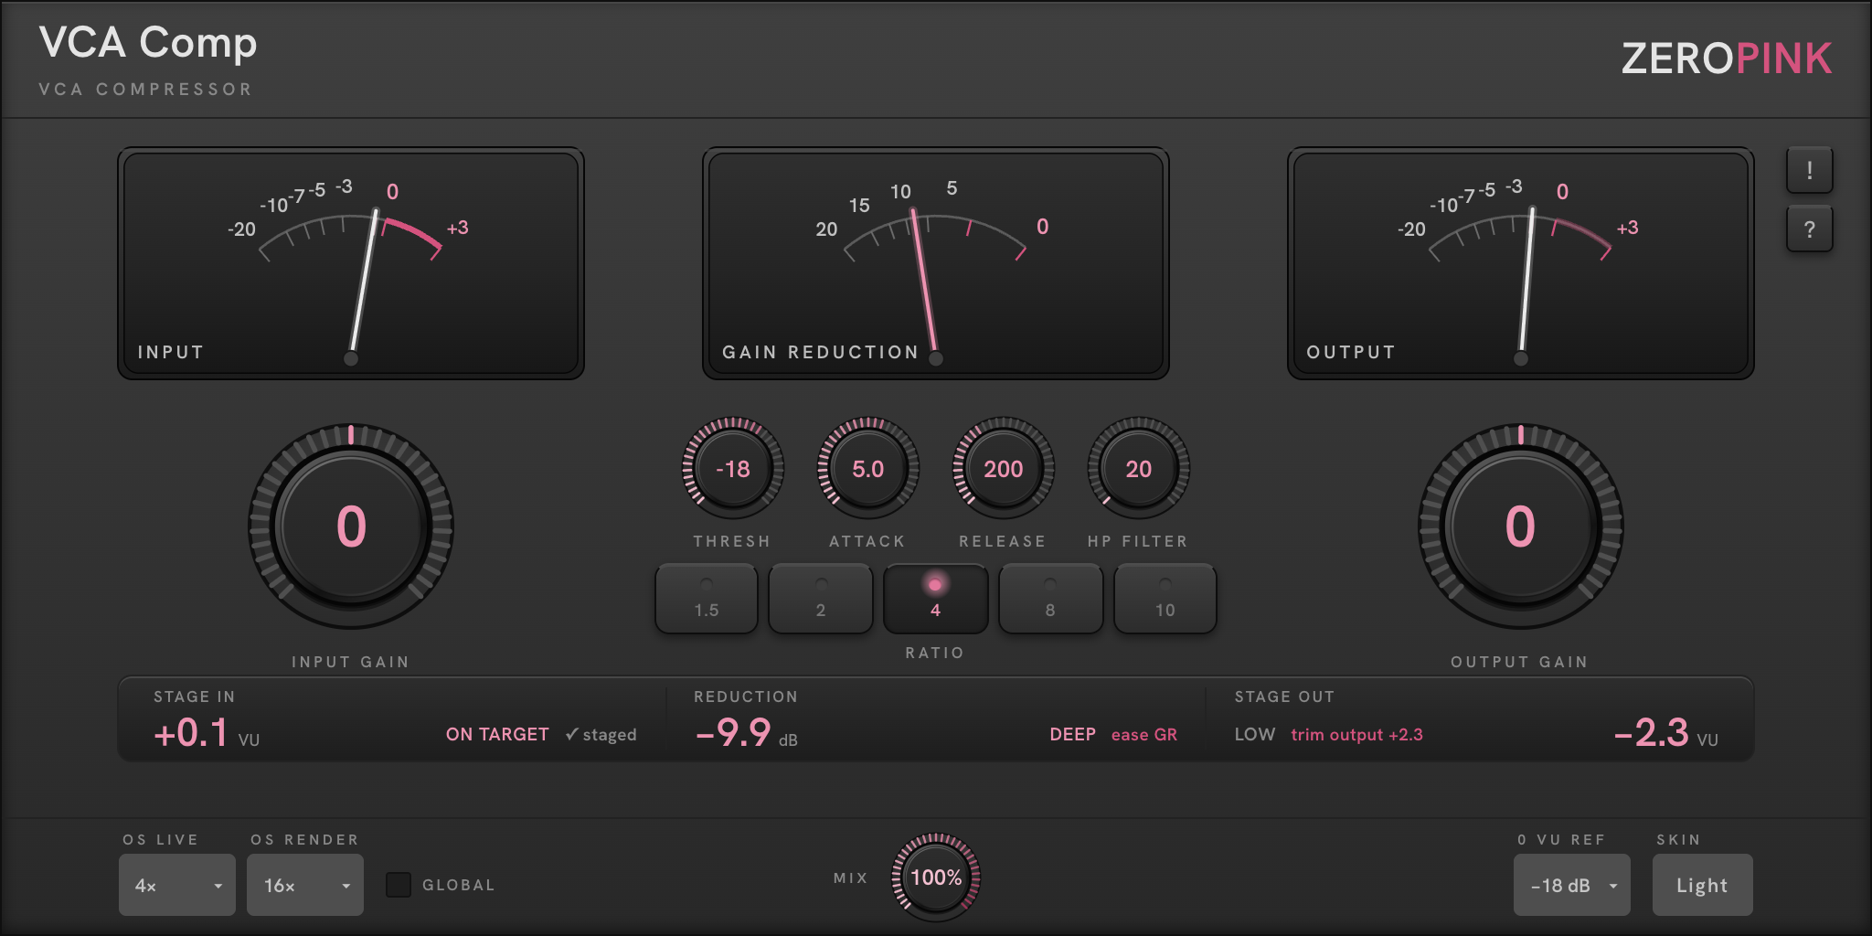Open the OS Live 4× dropdown
Image resolution: width=1872 pixels, height=936 pixels.
pos(177,885)
